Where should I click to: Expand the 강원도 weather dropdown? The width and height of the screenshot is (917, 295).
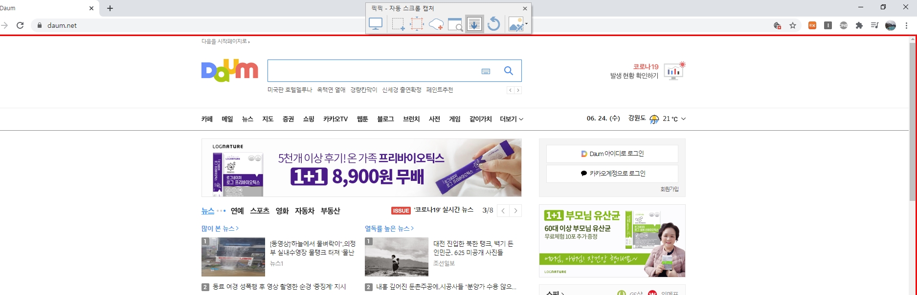tap(683, 119)
